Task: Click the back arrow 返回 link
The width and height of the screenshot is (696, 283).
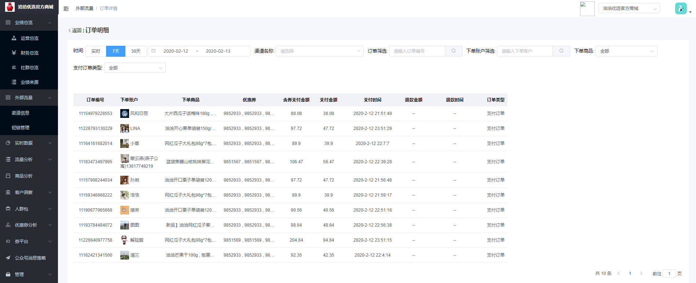Action: tap(75, 30)
